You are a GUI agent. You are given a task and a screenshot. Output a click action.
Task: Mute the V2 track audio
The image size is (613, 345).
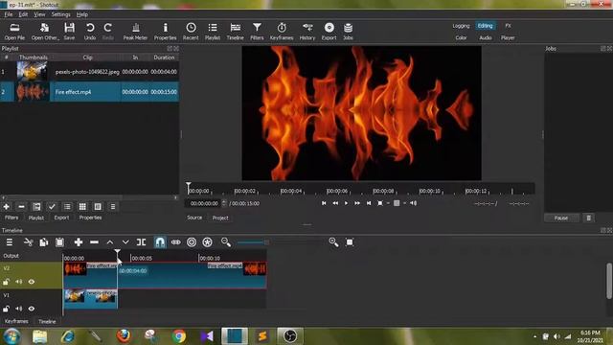[19, 282]
